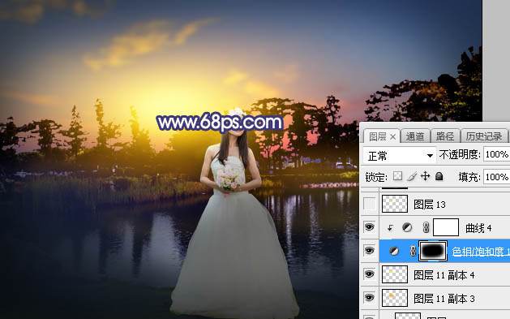
Task: Click lock position move icon
Action: 425,176
